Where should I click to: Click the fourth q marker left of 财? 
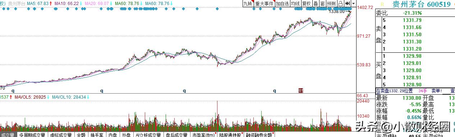(275, 91)
